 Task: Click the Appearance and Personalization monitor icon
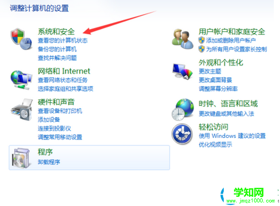[x=183, y=71]
